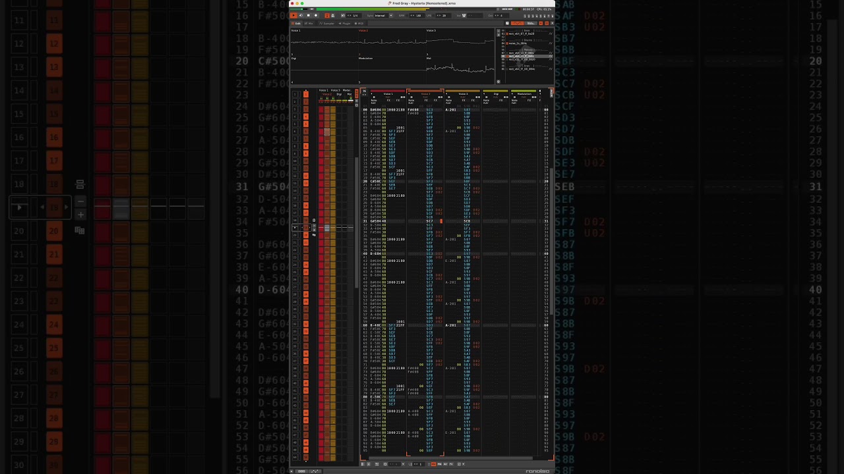Open instrument list settings icon at bottom
Screen dimensions: 844x474
point(498,82)
